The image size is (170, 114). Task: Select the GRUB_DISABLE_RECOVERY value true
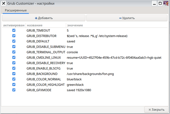(70, 63)
